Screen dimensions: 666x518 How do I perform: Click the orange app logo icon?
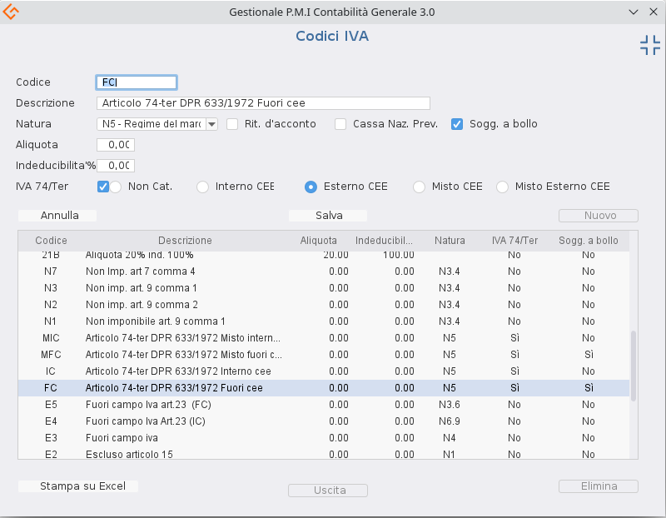12,12
